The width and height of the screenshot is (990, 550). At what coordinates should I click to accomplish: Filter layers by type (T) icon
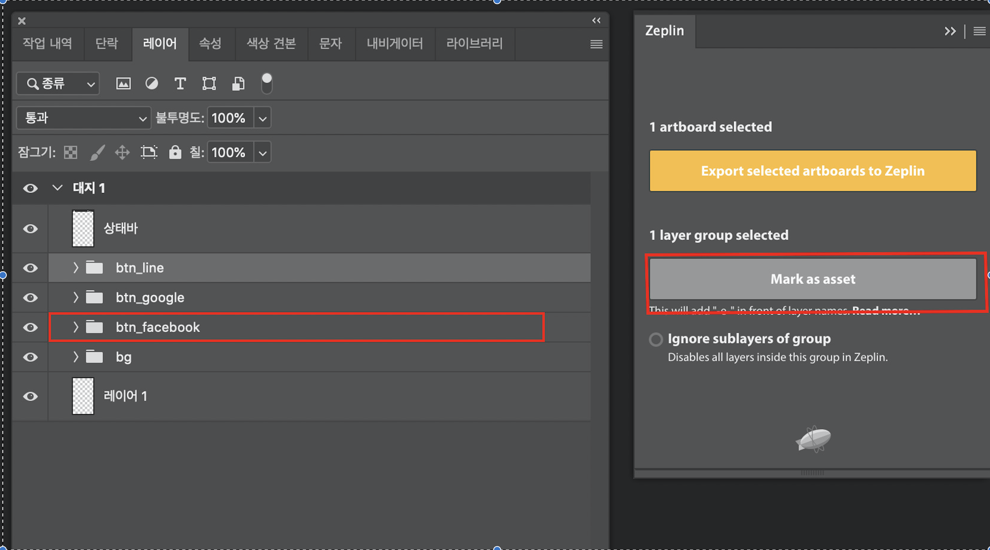[180, 84]
